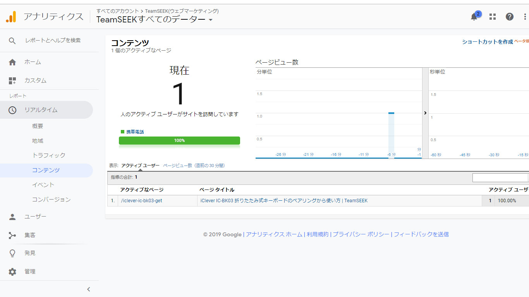Open the トラフィック realtime report
This screenshot has height=297, width=529.
pyautogui.click(x=49, y=155)
